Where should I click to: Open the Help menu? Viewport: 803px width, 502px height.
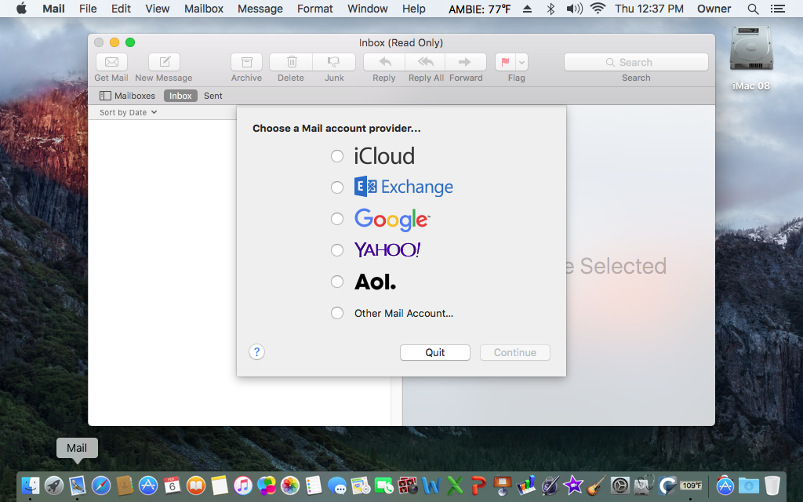click(x=413, y=9)
